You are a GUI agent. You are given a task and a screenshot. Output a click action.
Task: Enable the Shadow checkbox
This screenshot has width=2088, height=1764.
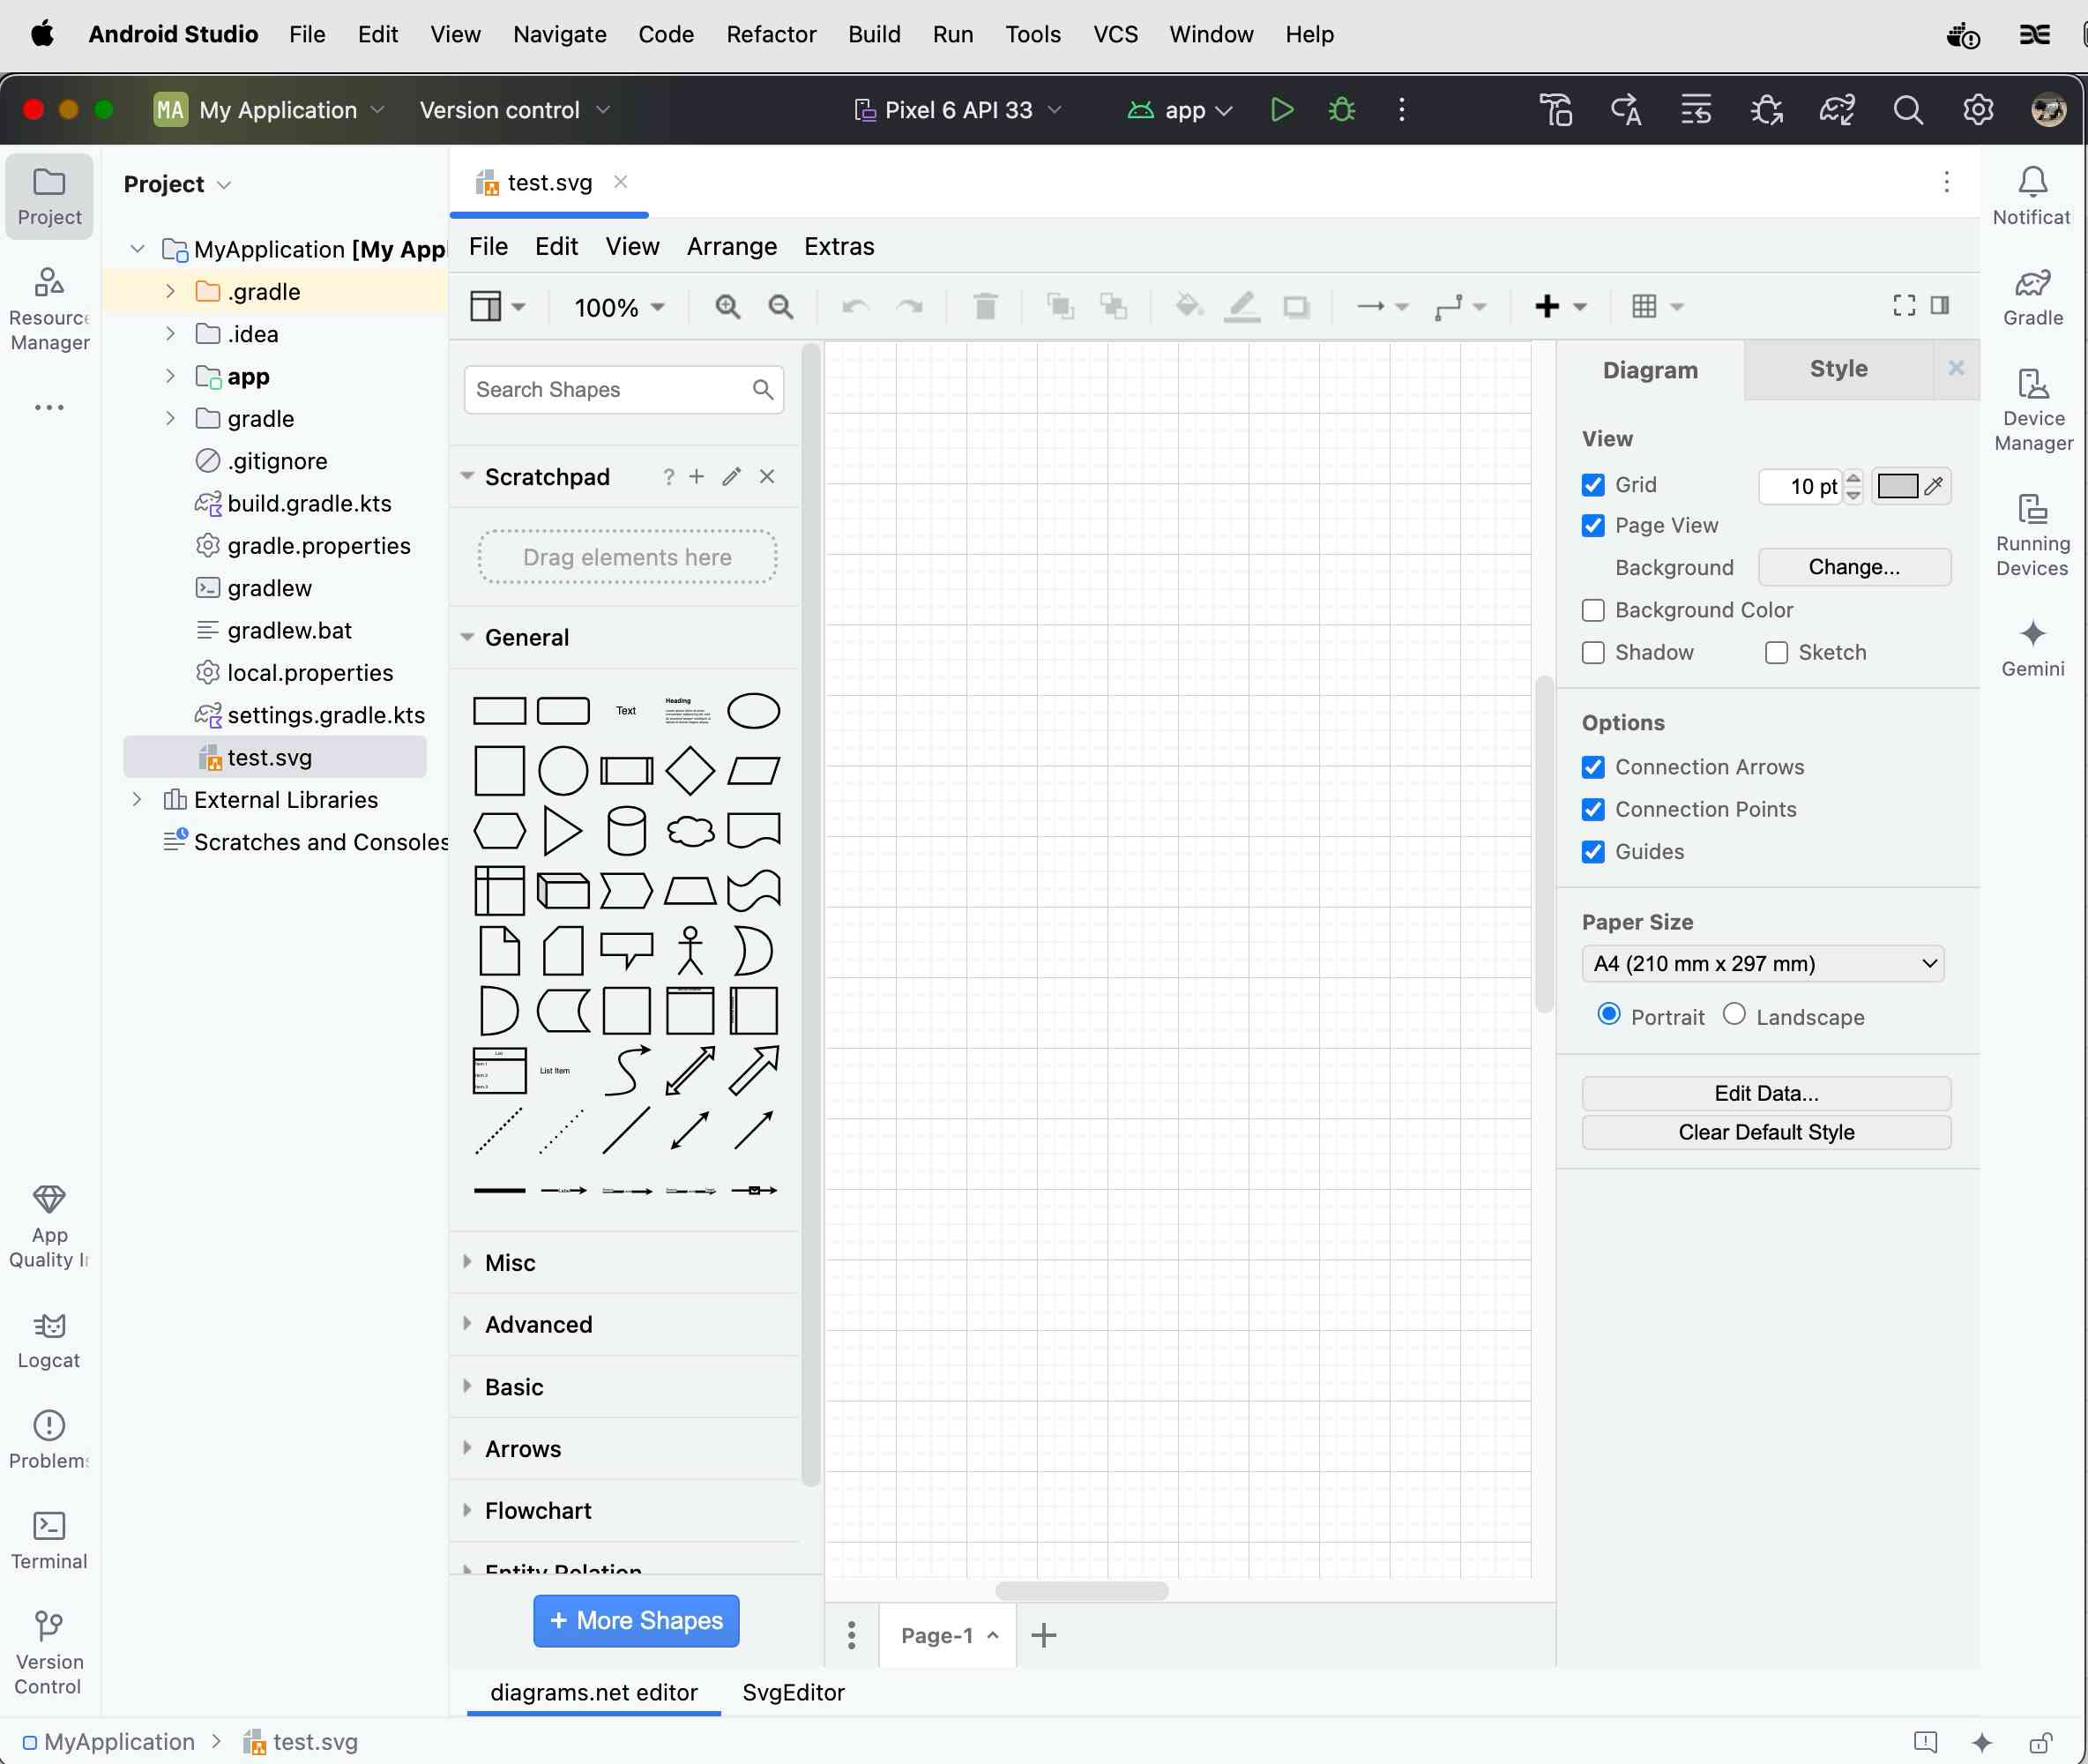tap(1593, 653)
